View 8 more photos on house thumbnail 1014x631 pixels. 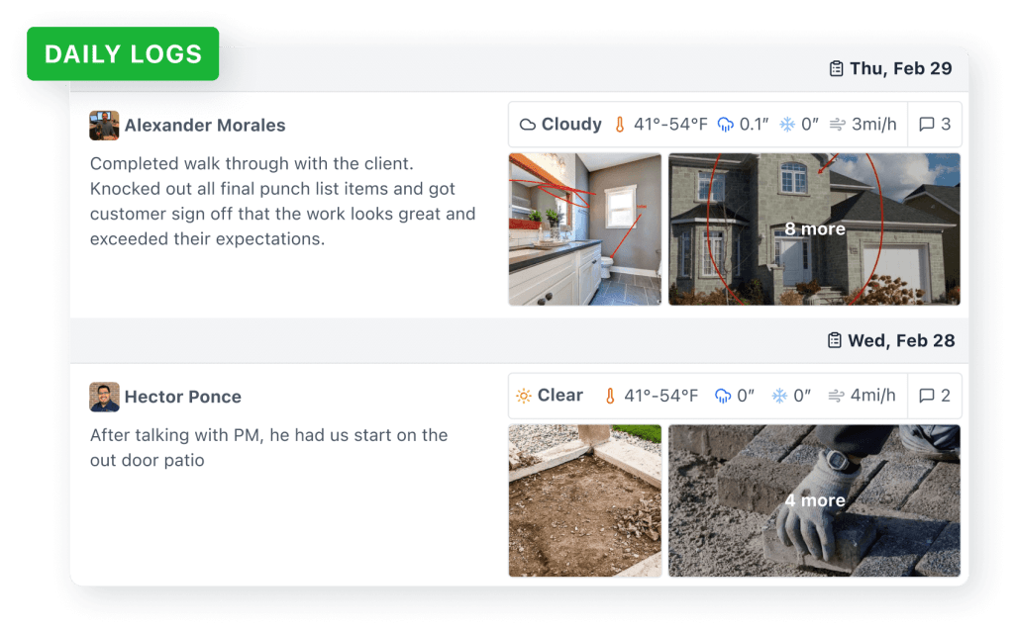pos(814,228)
